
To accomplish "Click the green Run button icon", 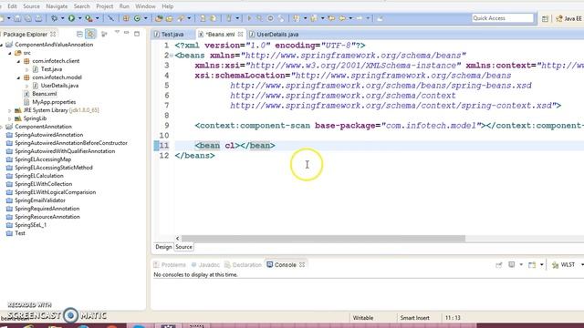I will 71,18.
